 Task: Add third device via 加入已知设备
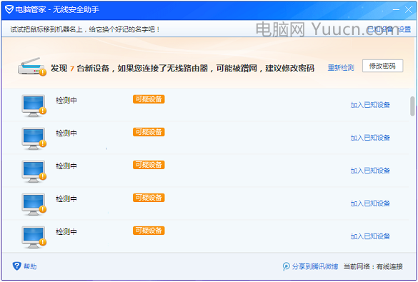370,171
